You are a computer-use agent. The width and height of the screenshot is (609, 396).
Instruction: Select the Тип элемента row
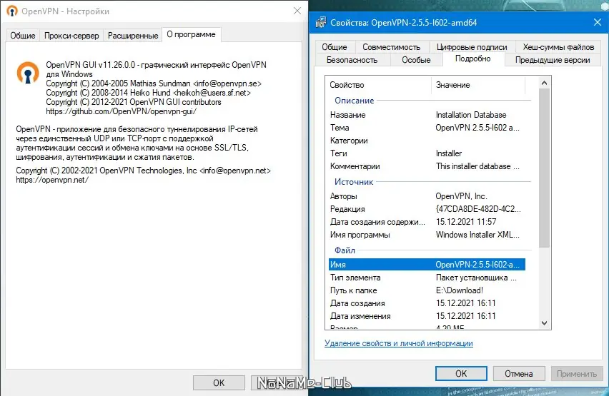point(427,278)
